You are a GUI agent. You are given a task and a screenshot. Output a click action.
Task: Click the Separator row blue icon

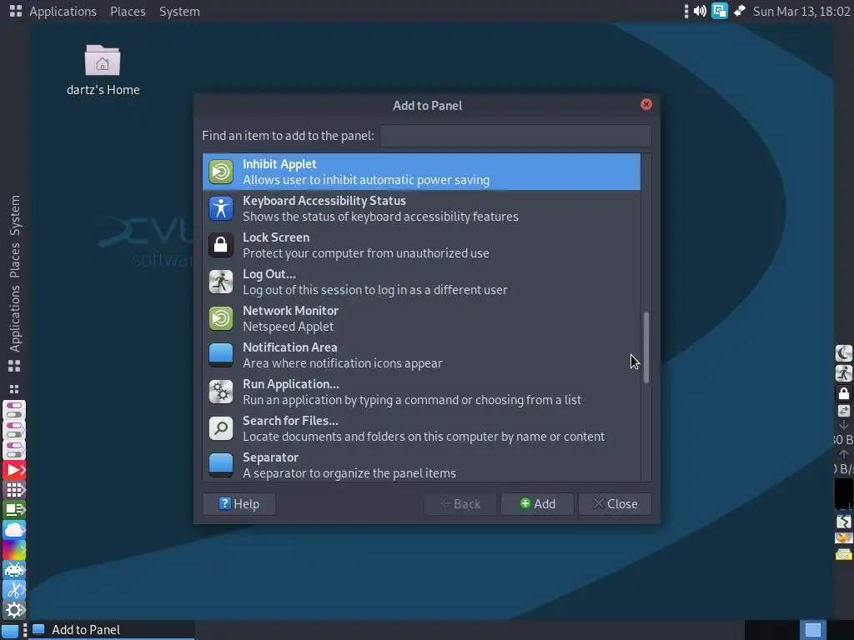(x=220, y=465)
